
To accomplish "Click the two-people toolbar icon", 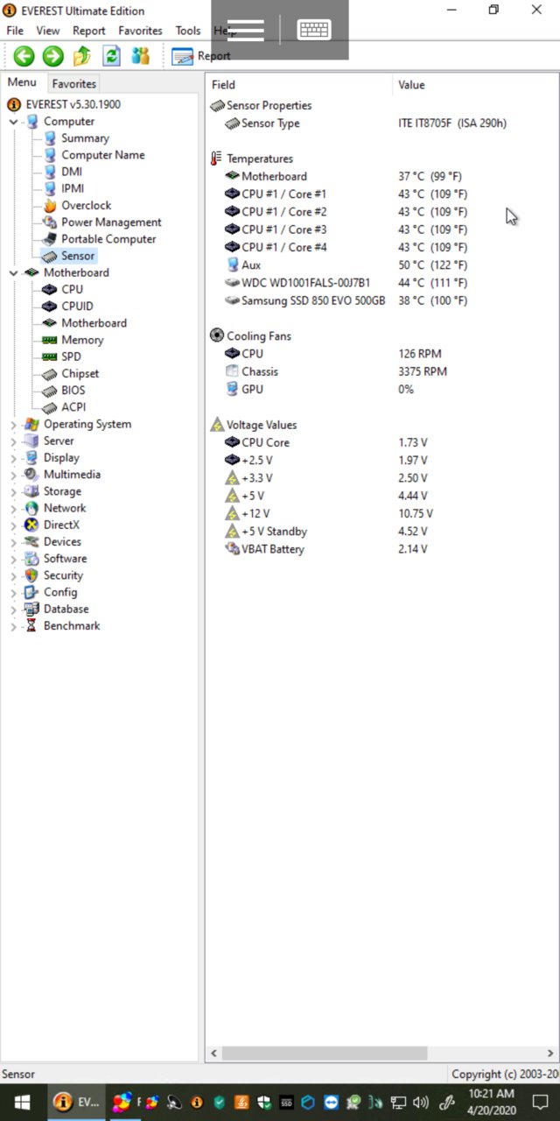I will coord(140,57).
